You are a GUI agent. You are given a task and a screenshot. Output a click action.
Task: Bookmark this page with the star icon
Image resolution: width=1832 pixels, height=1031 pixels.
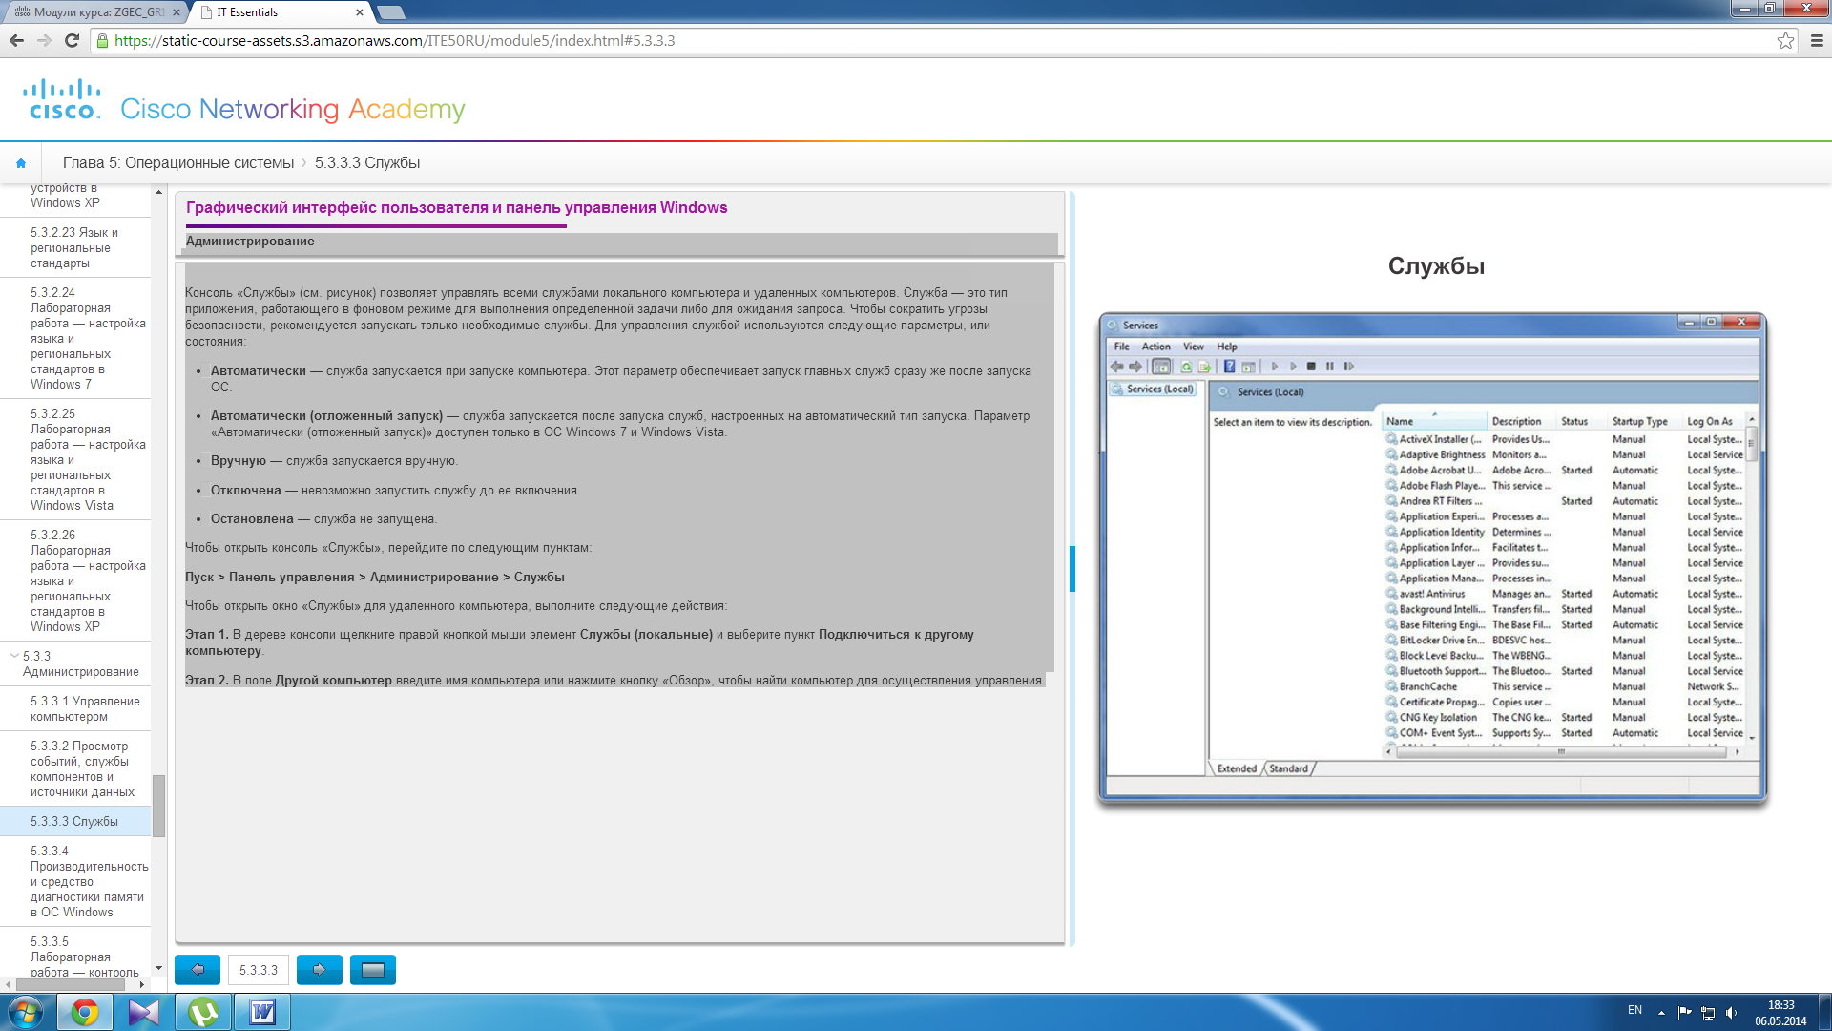pos(1785,40)
